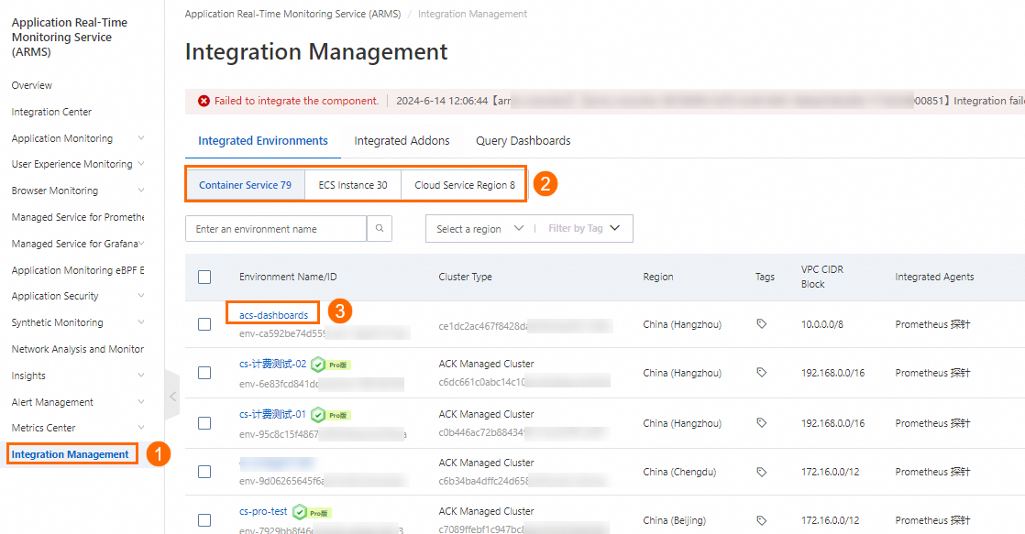Select the header checkbox to select all environments

[x=204, y=277]
